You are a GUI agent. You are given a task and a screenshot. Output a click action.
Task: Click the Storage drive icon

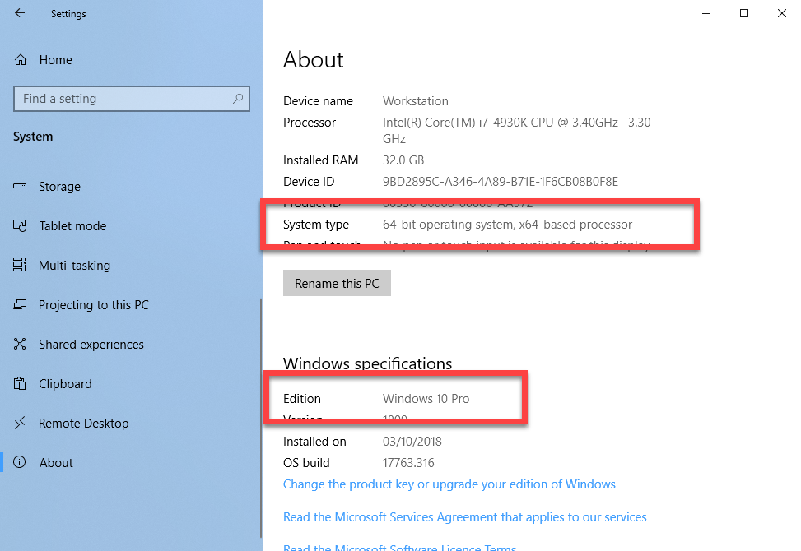20,186
